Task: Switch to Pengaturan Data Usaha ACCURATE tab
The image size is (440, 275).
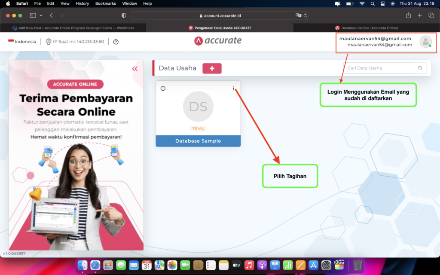Action: [x=220, y=28]
